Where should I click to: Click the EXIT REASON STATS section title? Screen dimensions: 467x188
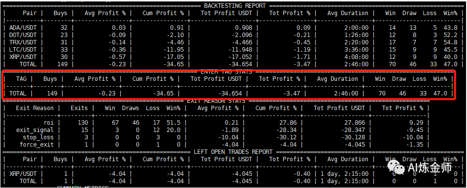click(216, 101)
